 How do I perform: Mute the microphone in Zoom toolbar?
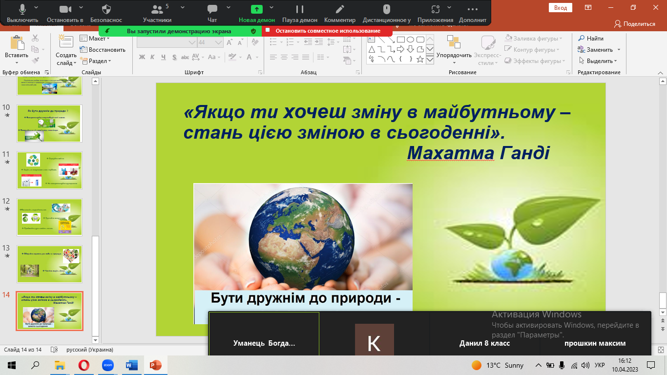(22, 9)
